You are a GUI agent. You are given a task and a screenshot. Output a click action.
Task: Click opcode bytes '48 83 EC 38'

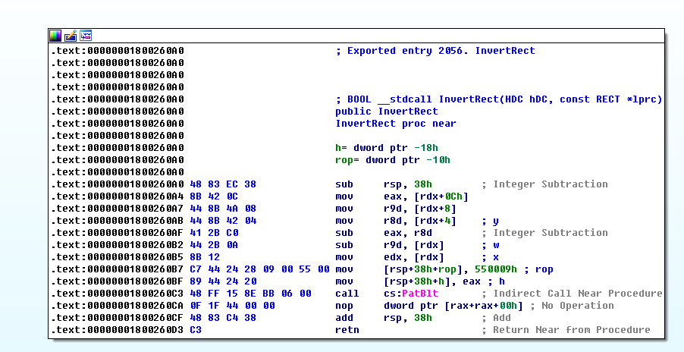pyautogui.click(x=223, y=184)
